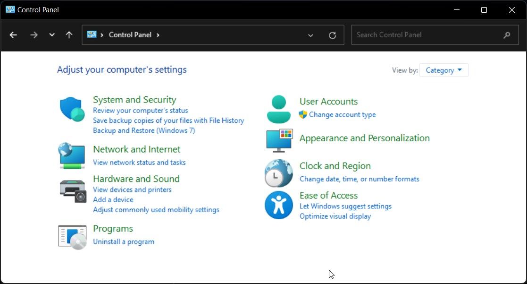The image size is (527, 284).
Task: Click the up navigation arrow
Action: 69,34
